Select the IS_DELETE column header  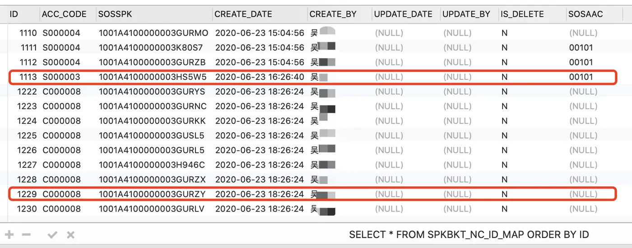click(522, 14)
